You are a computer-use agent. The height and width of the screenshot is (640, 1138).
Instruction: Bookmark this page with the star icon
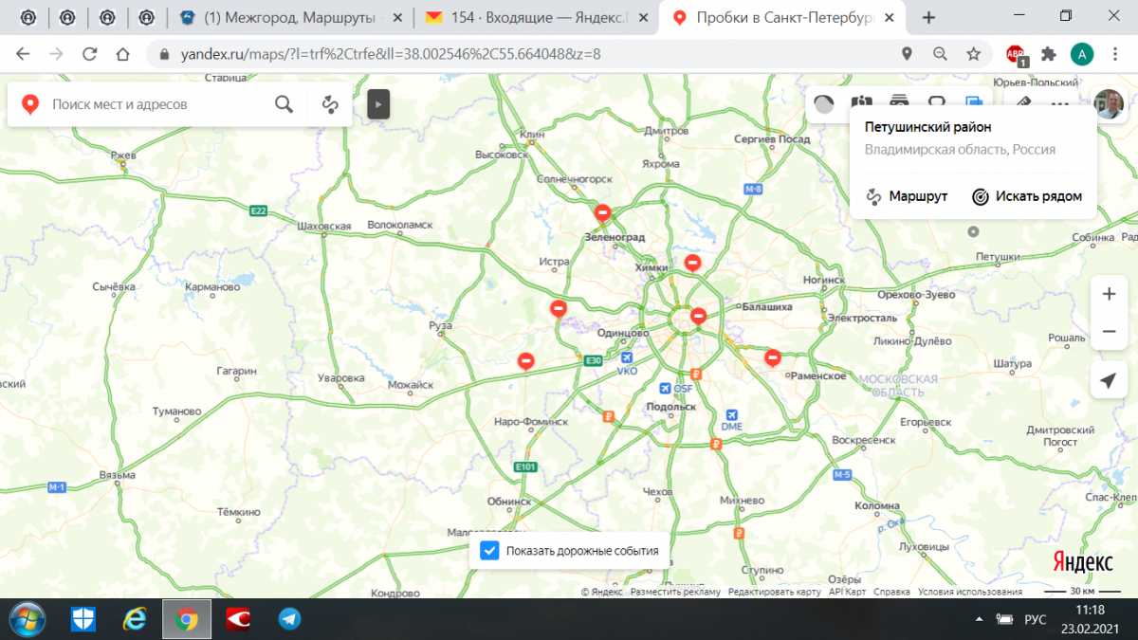(x=974, y=54)
